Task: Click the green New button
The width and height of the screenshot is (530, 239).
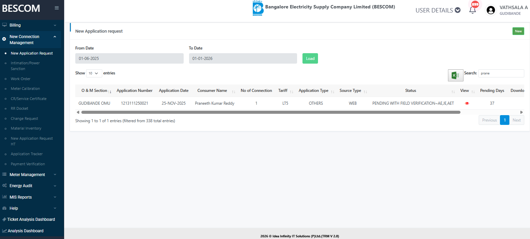Action: click(x=518, y=31)
